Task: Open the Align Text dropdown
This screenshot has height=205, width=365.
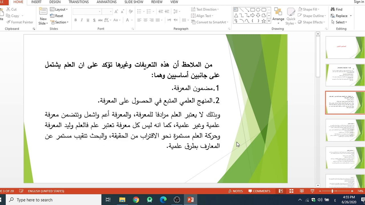Action: [202, 16]
